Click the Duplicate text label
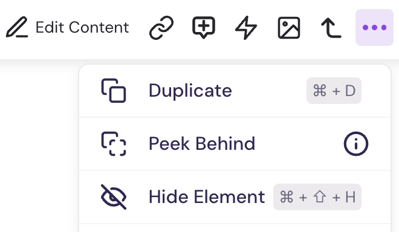This screenshot has height=232, width=399. (x=190, y=91)
